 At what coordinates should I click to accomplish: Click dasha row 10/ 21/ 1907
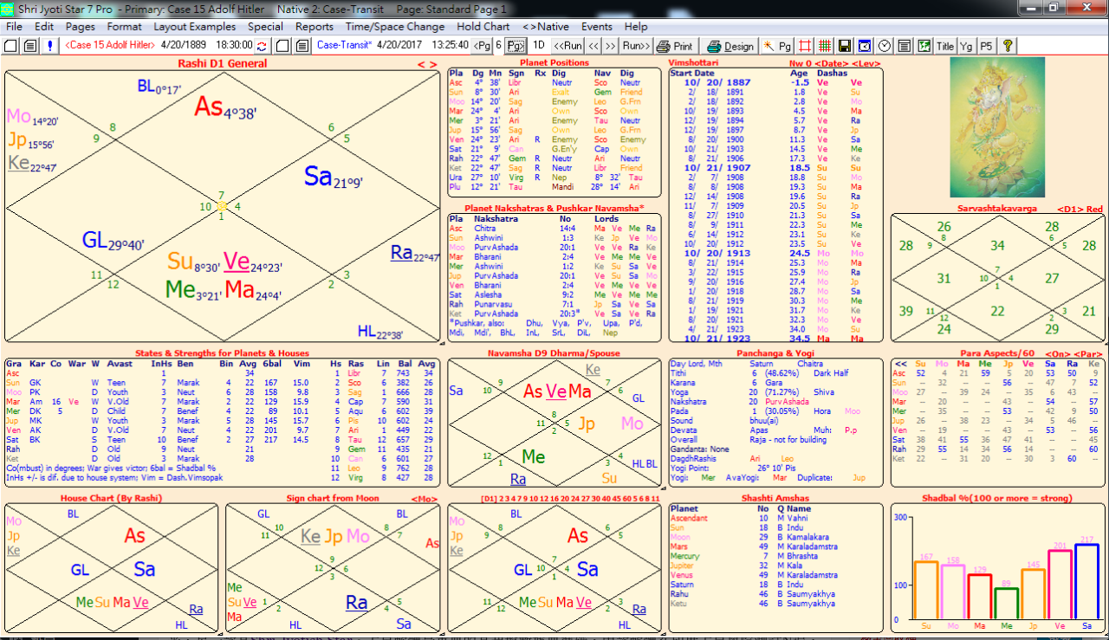[769, 167]
